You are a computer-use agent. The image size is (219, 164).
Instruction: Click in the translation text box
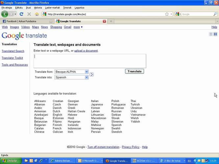point(90,61)
